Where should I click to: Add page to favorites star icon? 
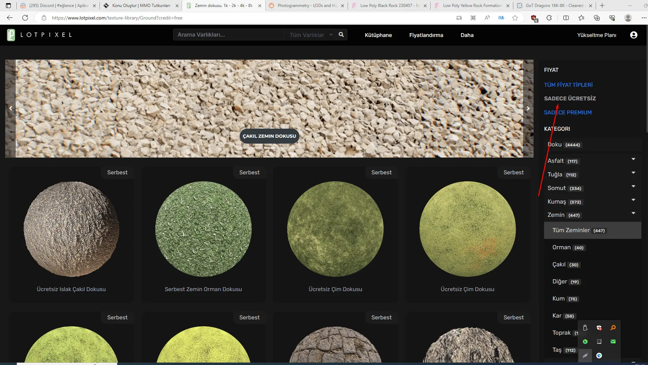coord(515,18)
